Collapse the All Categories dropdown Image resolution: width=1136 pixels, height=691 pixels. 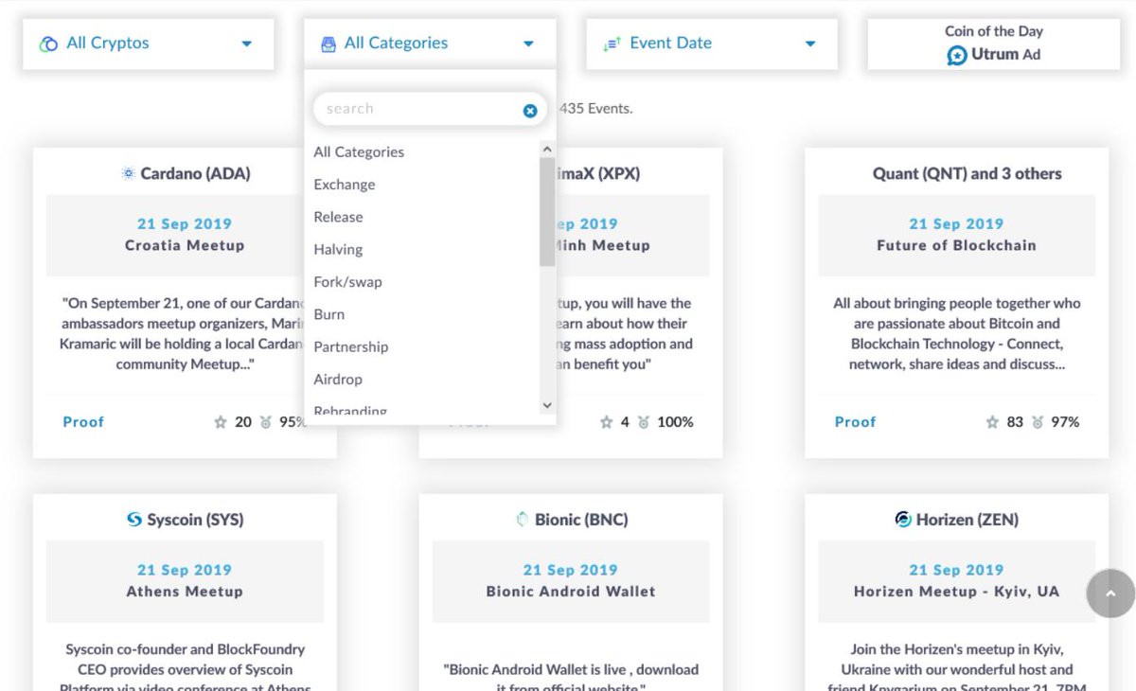(430, 44)
